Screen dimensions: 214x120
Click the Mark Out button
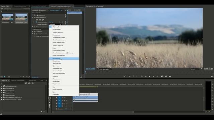click(137, 76)
